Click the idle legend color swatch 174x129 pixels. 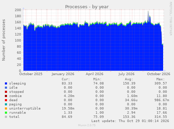[x=6, y=88]
